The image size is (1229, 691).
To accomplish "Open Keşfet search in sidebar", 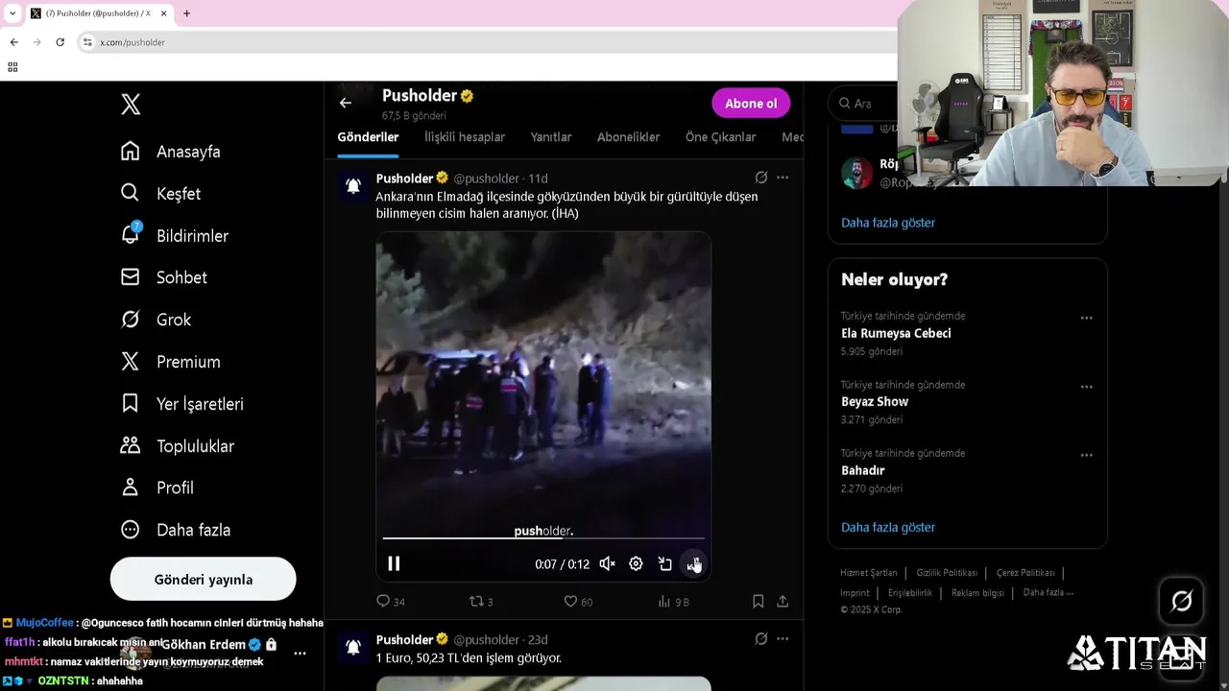I will [161, 193].
